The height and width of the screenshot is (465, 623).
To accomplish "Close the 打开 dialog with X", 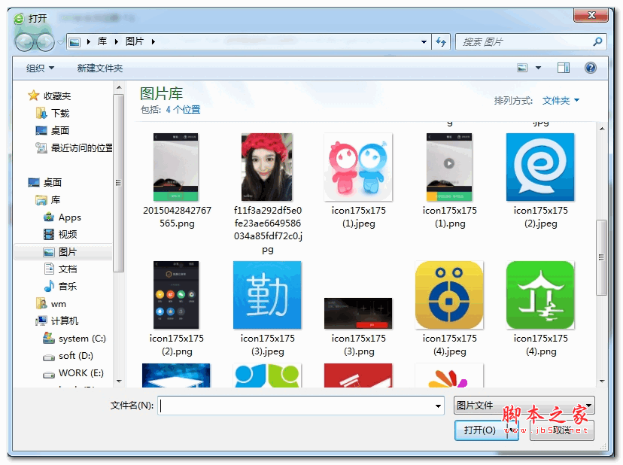I will pos(591,15).
